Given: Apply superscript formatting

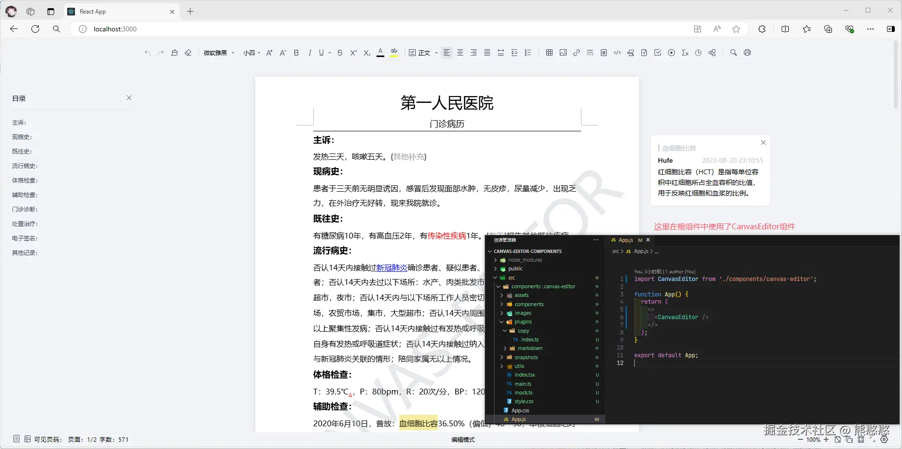Looking at the screenshot, I should (x=353, y=53).
